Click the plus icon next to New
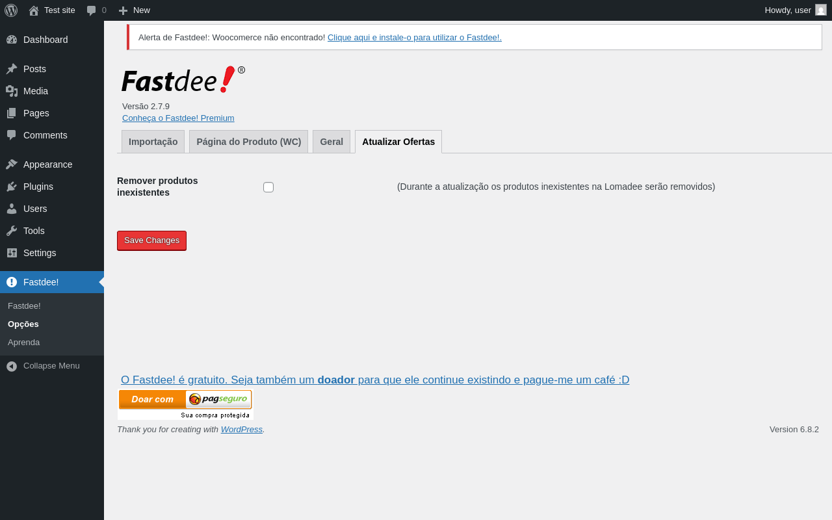This screenshot has height=520, width=832. 123,10
